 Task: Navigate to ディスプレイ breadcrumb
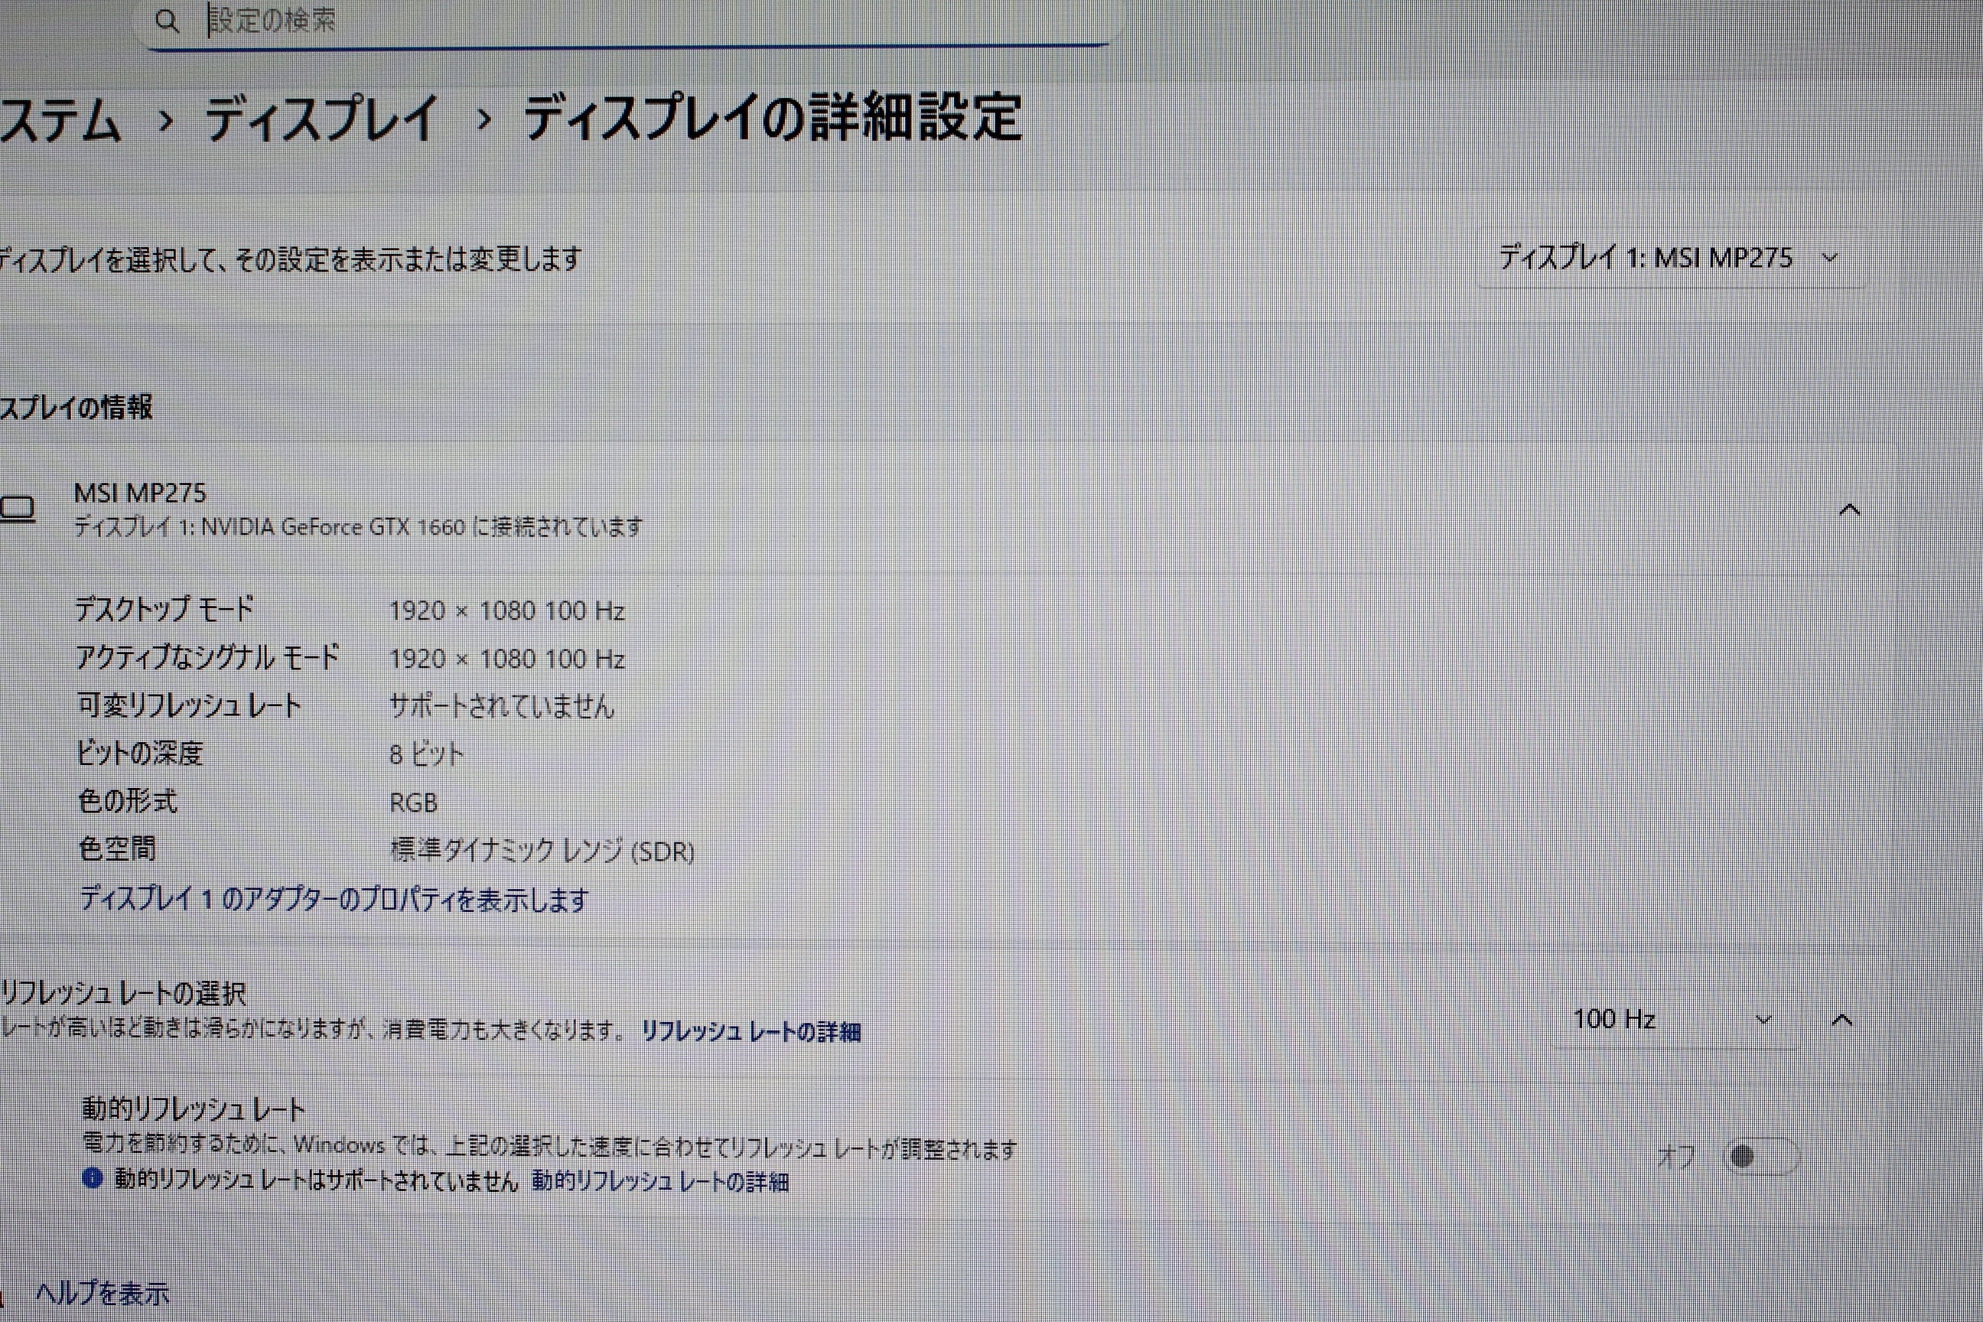[x=321, y=119]
